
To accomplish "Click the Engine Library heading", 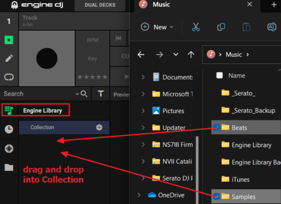I will (43, 110).
